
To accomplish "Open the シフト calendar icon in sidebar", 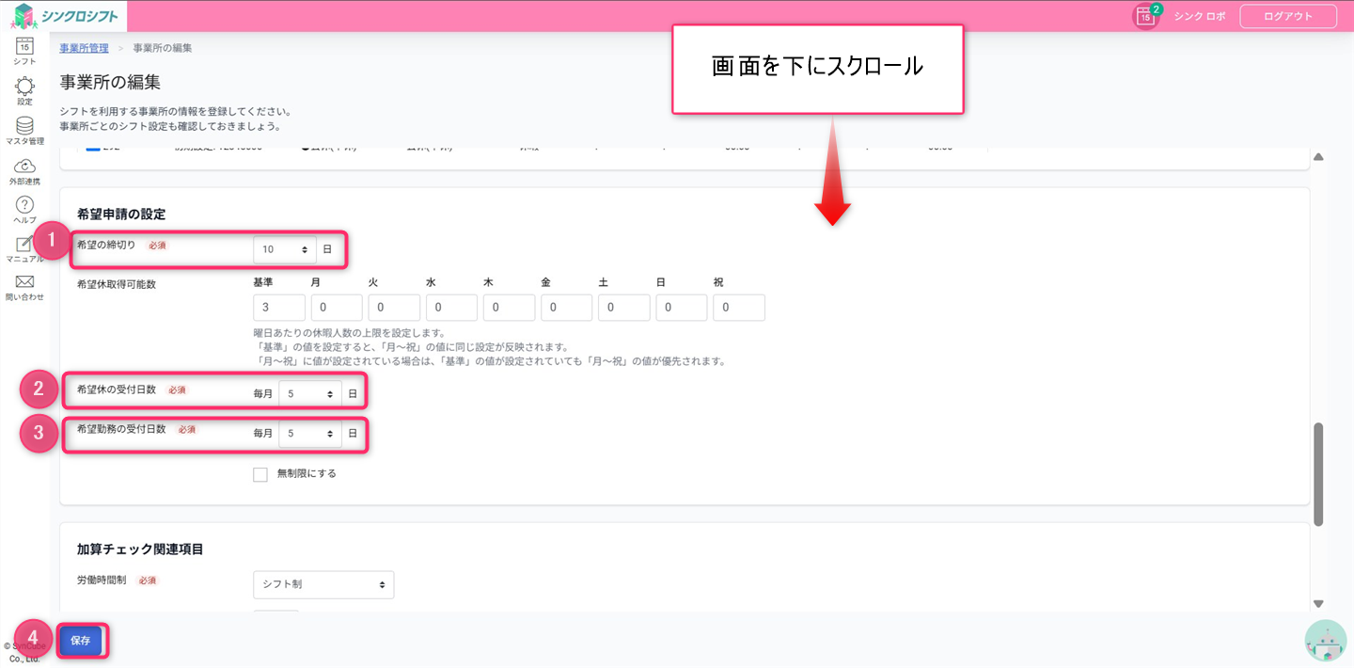I will coord(24,46).
